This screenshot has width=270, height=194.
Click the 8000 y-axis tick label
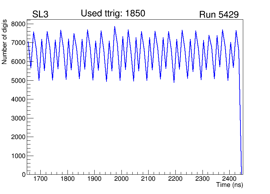click(x=18, y=24)
